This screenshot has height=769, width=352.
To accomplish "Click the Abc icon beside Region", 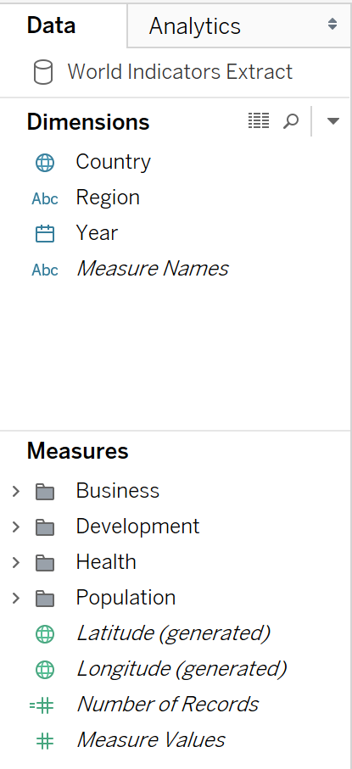I will [45, 198].
